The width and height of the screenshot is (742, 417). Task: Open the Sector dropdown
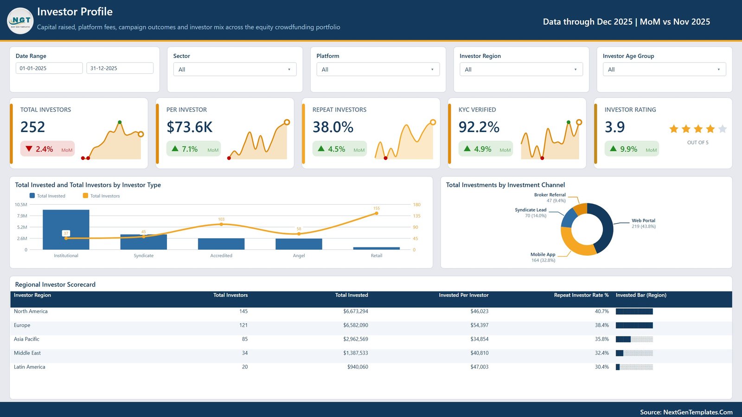(235, 69)
